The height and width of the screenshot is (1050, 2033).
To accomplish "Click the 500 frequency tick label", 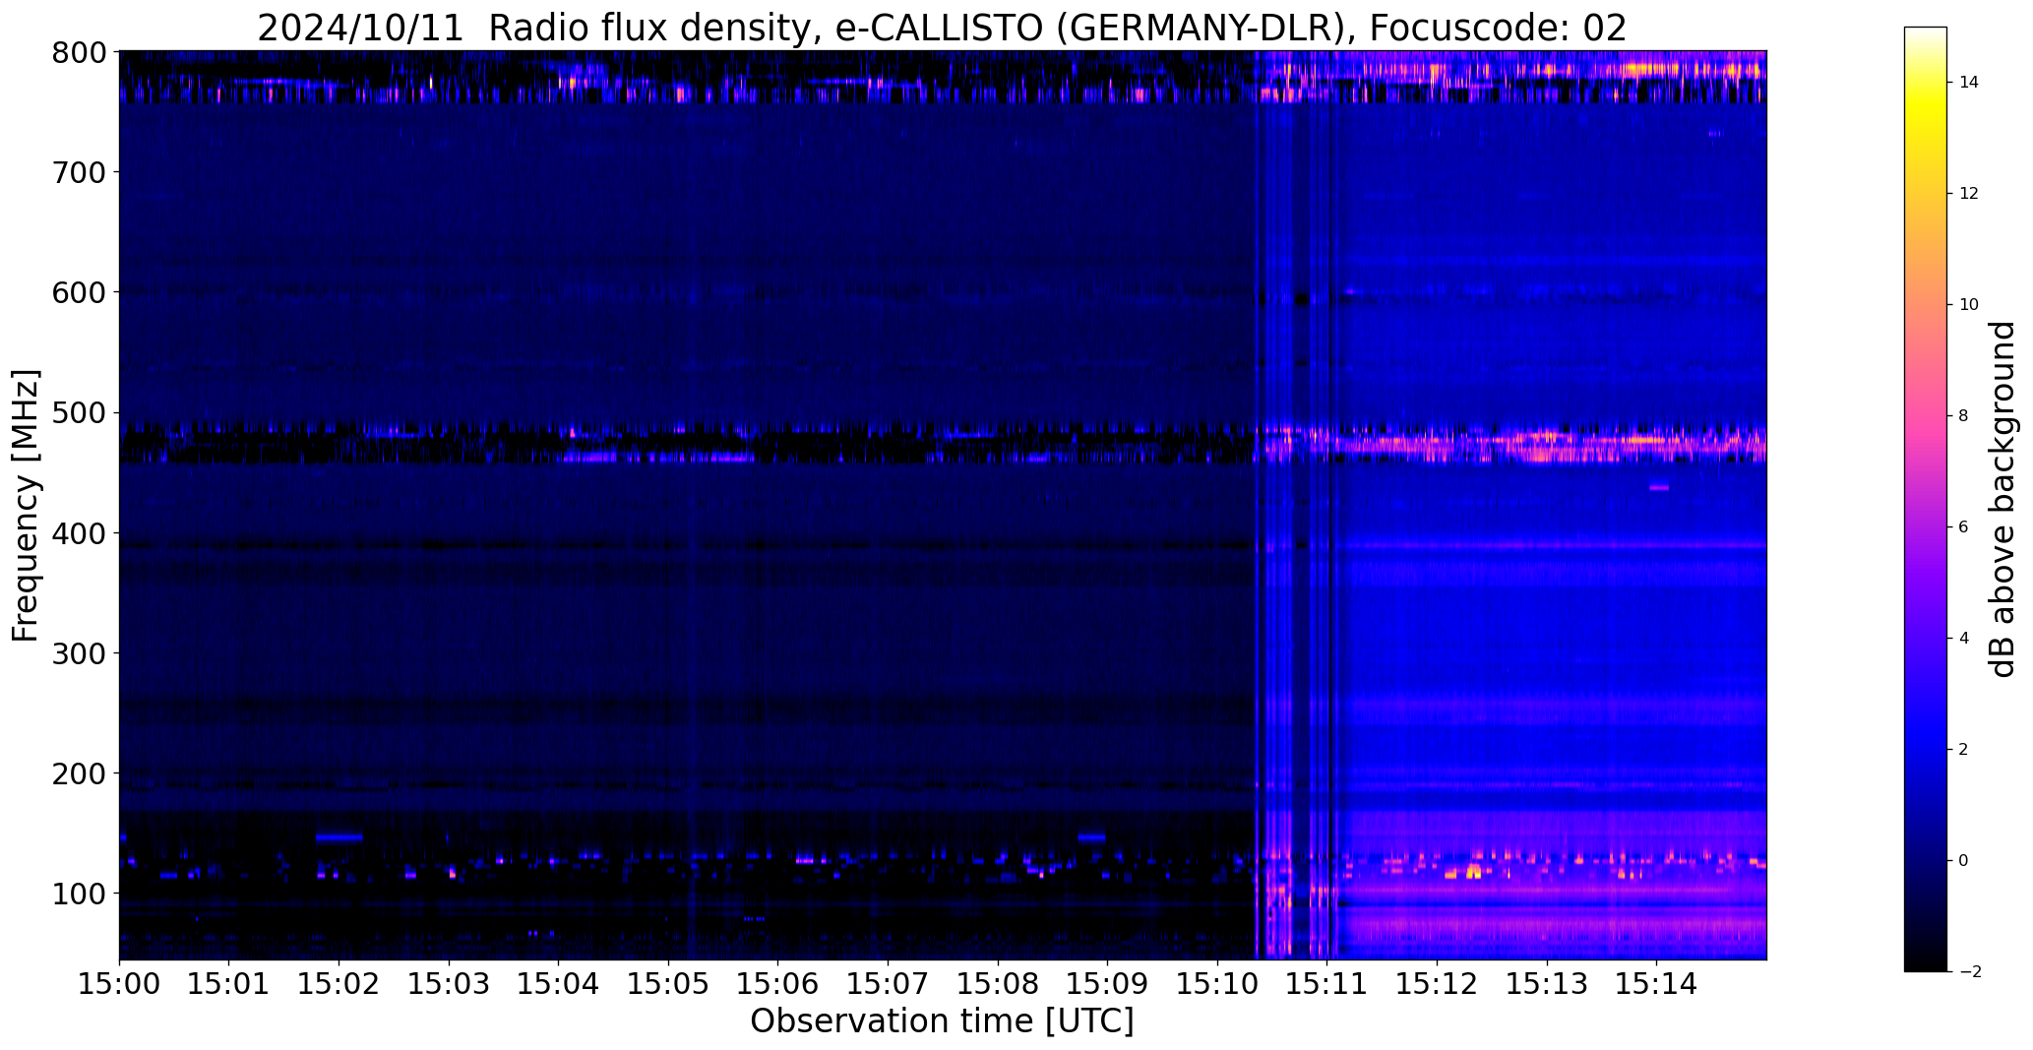I will [x=78, y=413].
